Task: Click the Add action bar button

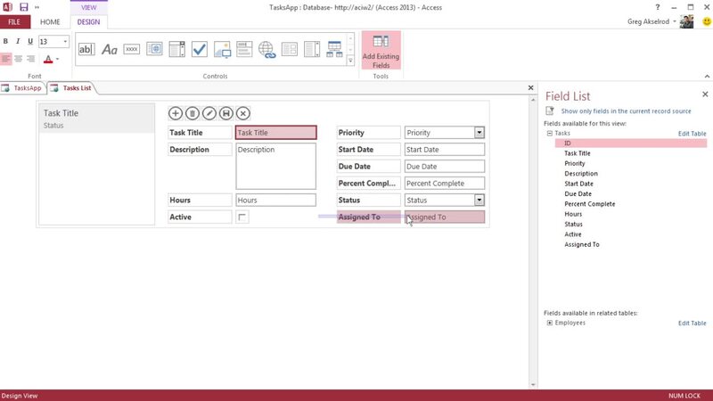Action: 176,113
